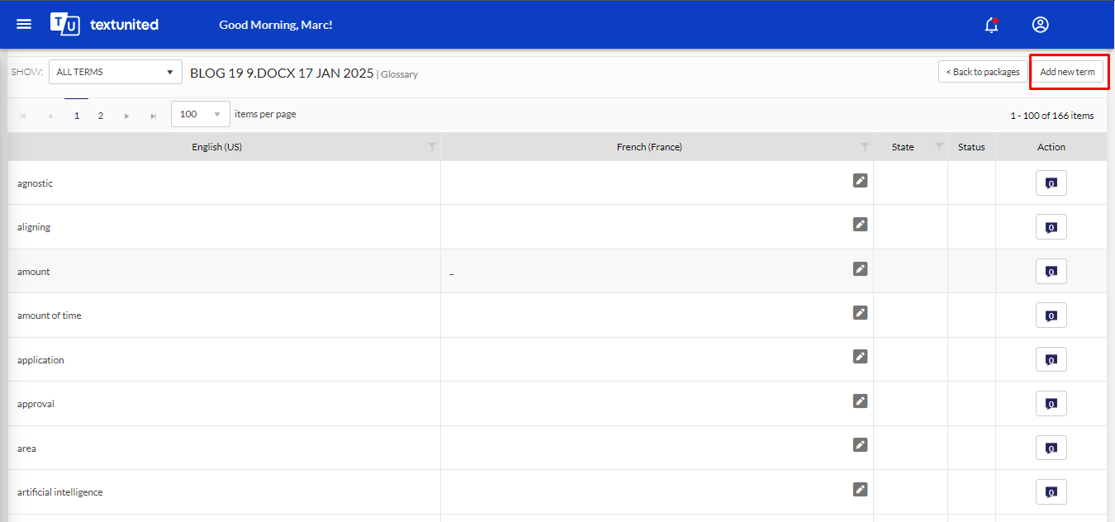Go to page 2 of glossary
The width and height of the screenshot is (1115, 522).
point(101,116)
